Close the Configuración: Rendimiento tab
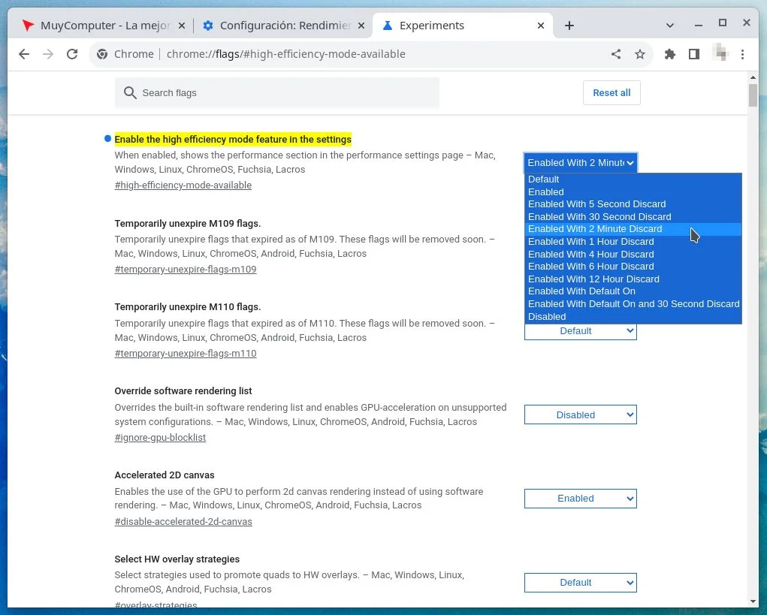This screenshot has width=767, height=615. [x=361, y=26]
